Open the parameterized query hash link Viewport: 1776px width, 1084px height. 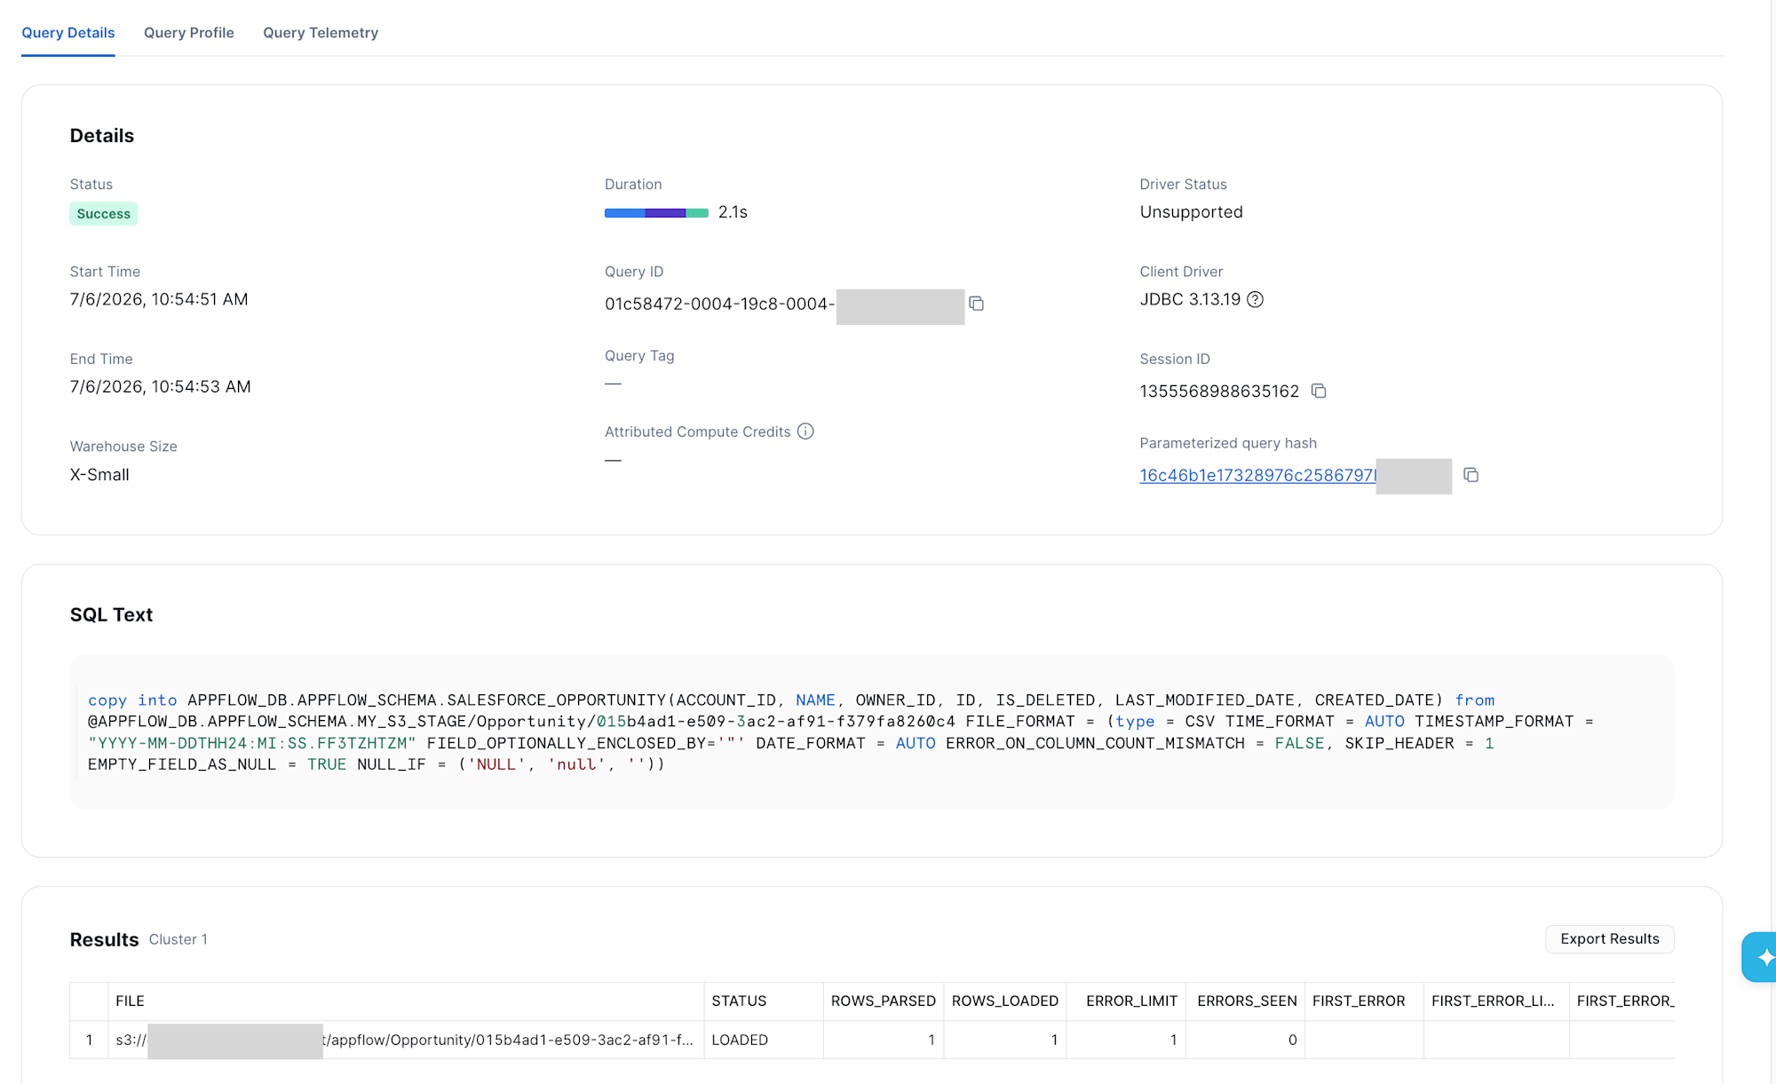(1257, 475)
